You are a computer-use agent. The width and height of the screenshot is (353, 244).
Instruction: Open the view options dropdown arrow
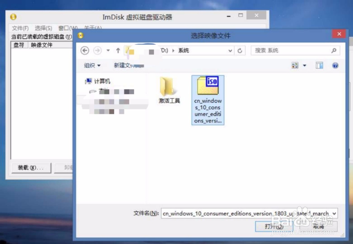tap(304, 66)
